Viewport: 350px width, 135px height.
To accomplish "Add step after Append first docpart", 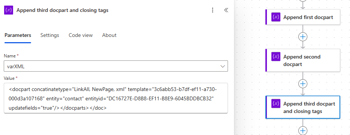I will (303, 37).
